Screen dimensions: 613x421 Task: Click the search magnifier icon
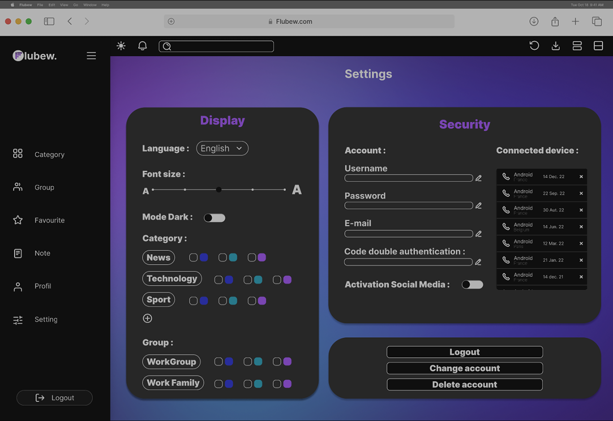167,46
